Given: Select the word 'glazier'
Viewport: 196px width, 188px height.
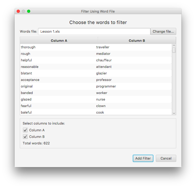Looking at the screenshot, I should pos(101,73).
